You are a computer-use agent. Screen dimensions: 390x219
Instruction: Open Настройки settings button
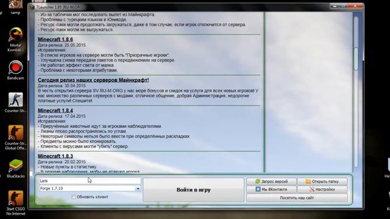coord(322,189)
